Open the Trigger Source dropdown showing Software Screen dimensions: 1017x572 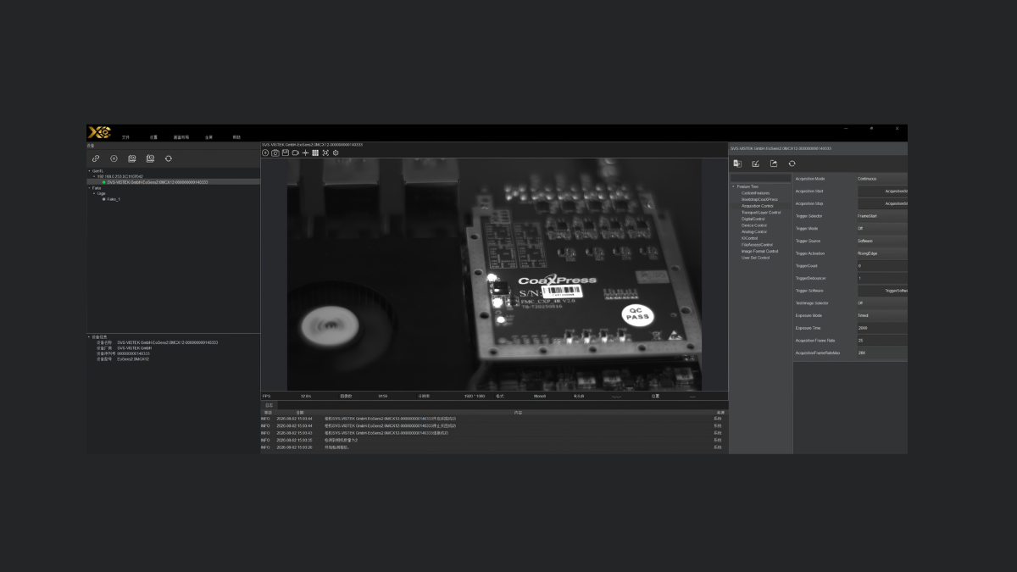click(881, 241)
